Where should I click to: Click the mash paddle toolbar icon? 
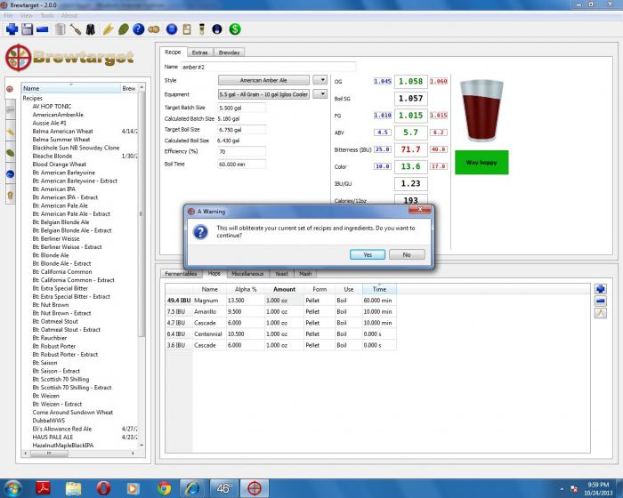pyautogui.click(x=76, y=29)
